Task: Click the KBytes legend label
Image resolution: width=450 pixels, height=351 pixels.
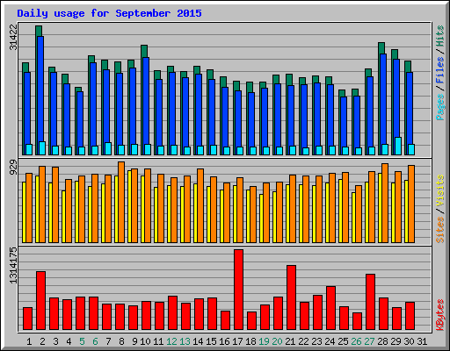Action: click(440, 315)
